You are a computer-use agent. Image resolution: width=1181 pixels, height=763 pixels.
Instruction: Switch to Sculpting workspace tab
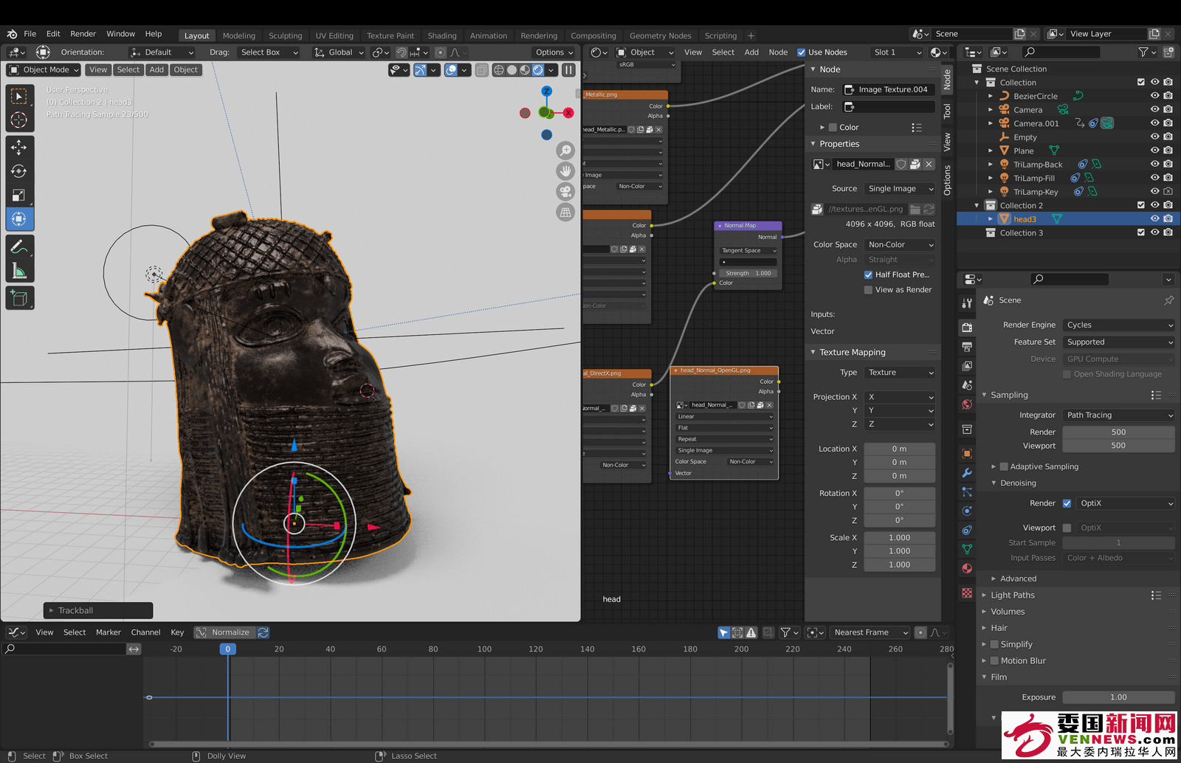tap(286, 35)
